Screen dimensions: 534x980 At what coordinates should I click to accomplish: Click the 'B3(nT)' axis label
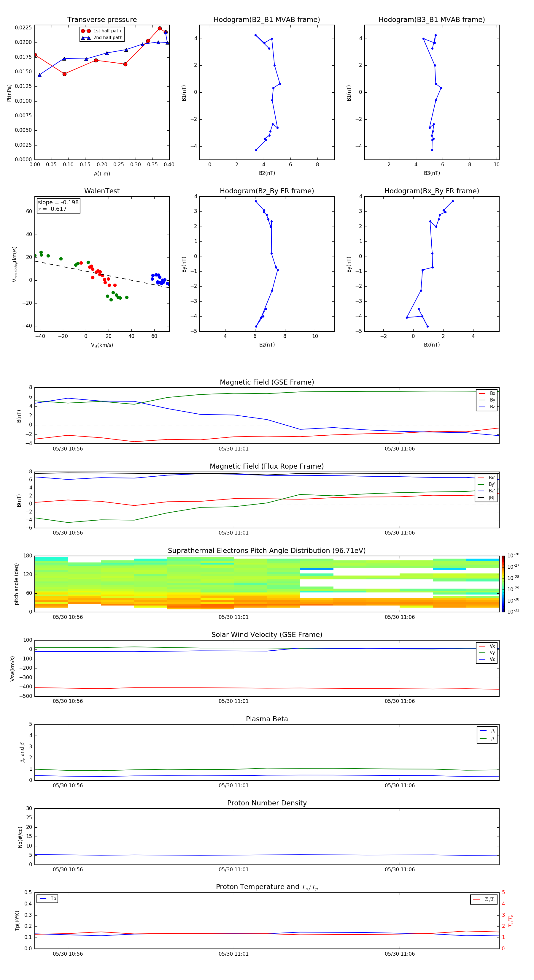432,173
